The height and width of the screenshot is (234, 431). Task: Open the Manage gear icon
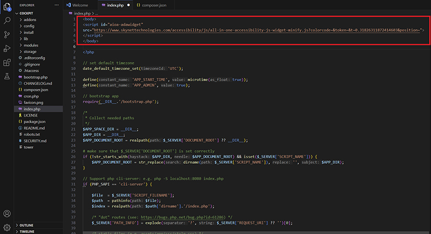point(7,227)
